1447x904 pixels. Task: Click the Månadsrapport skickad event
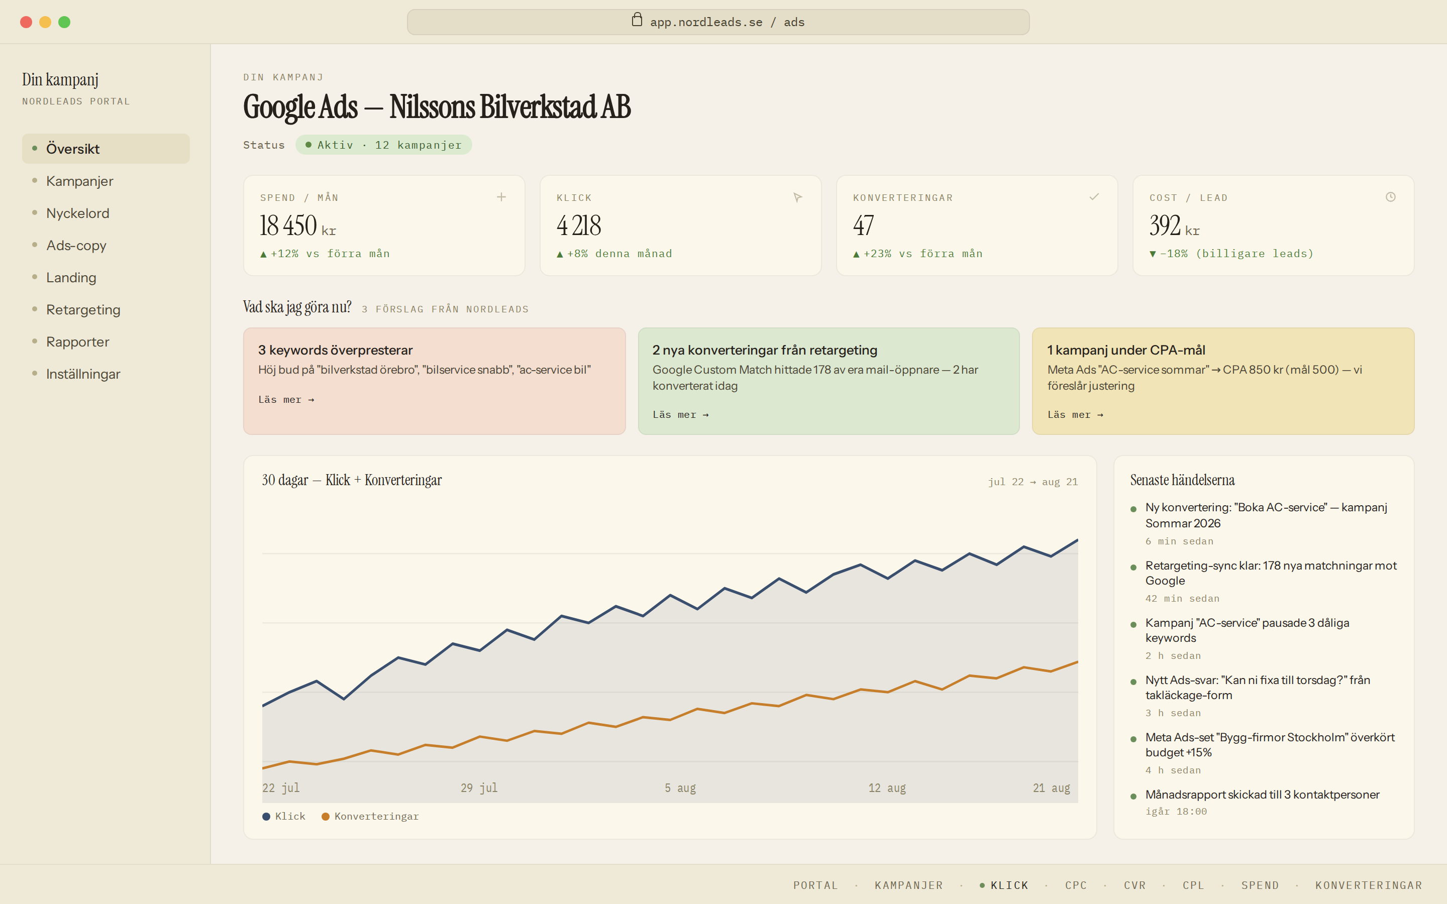(1265, 803)
